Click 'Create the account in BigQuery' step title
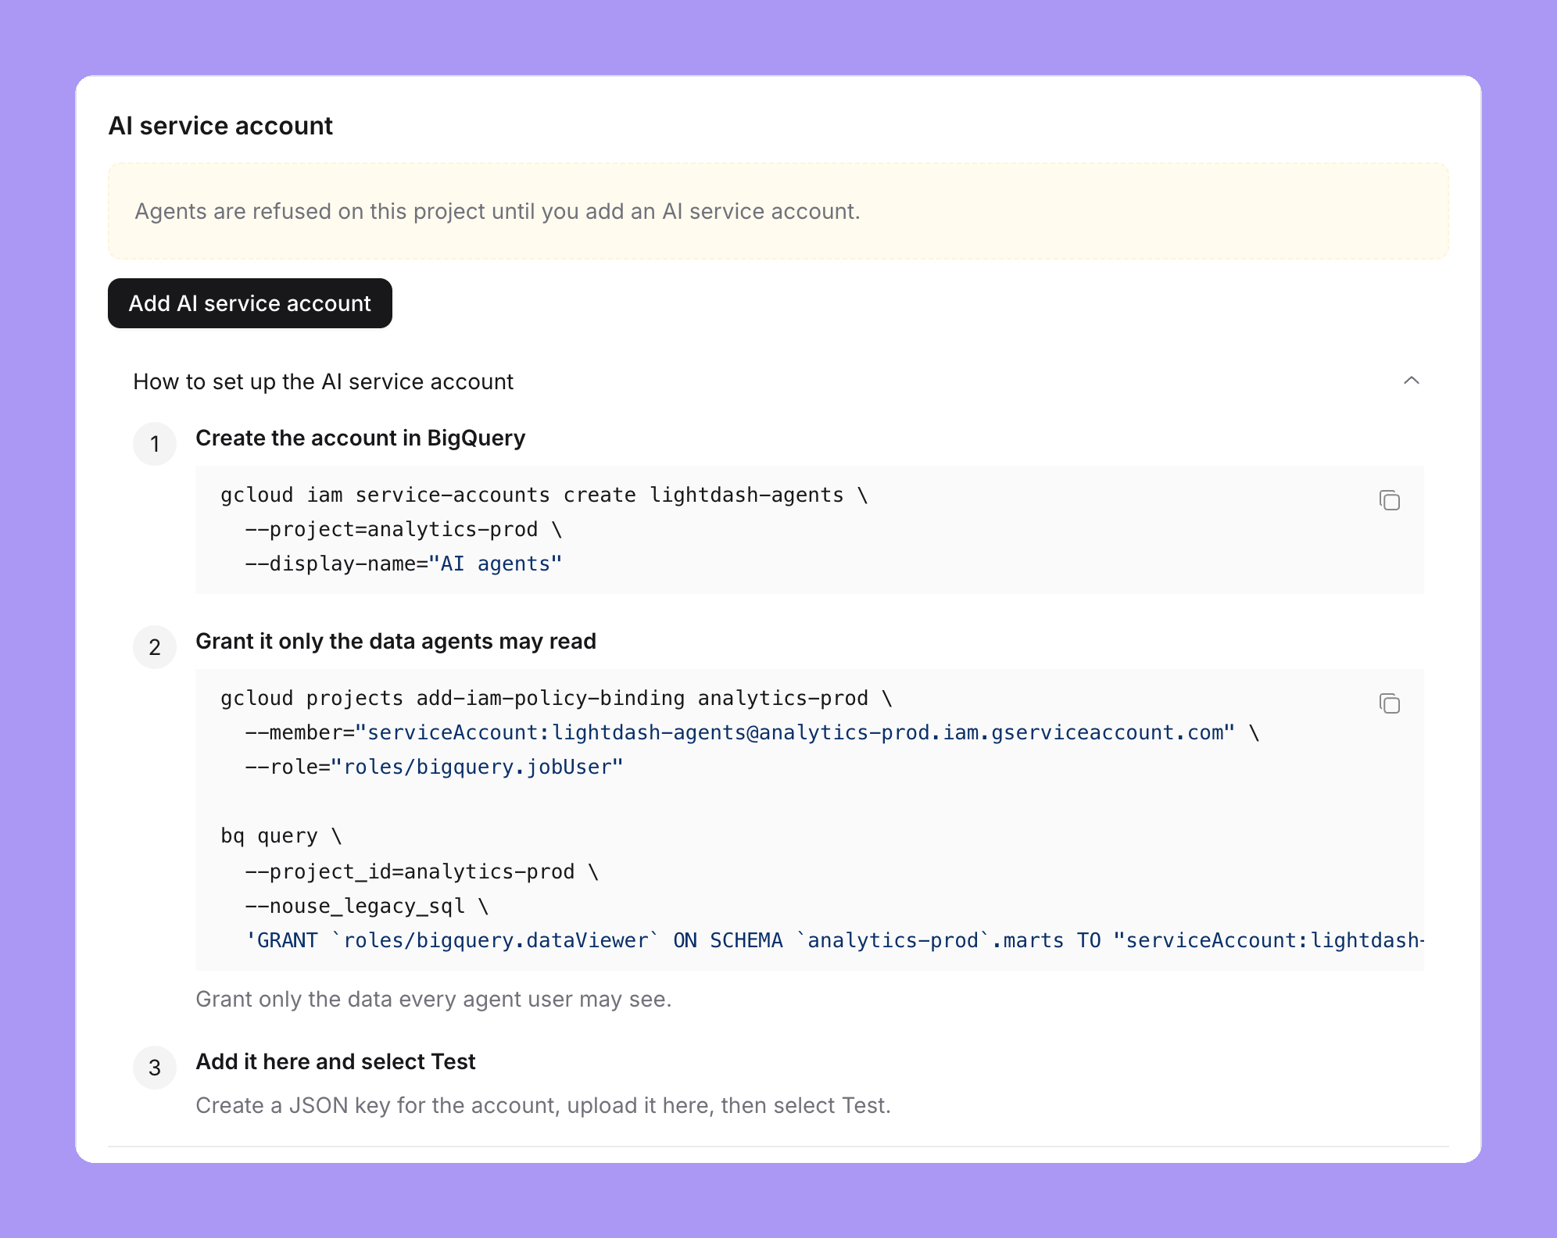1557x1238 pixels. (360, 438)
